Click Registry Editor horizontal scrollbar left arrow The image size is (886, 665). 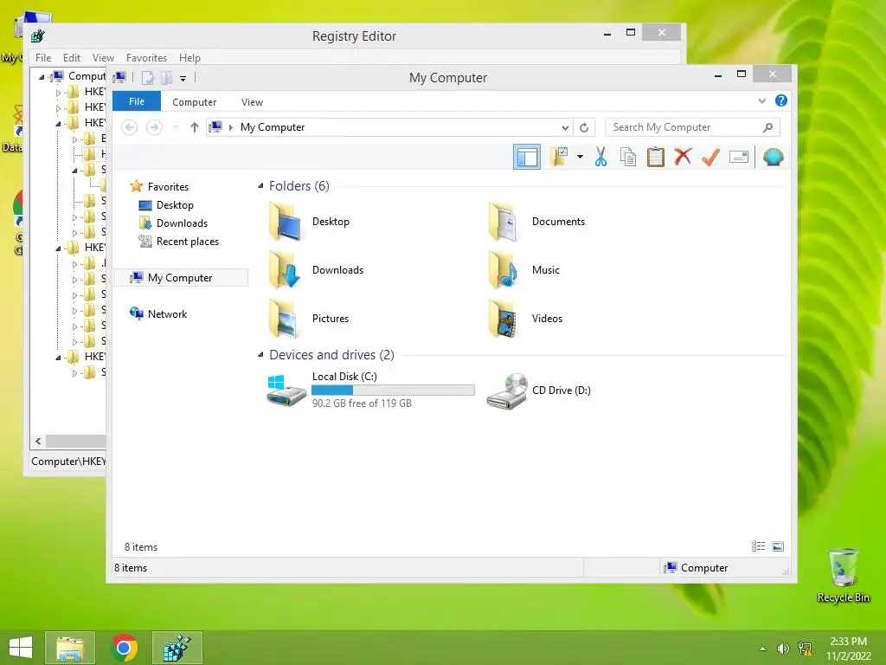pos(38,441)
